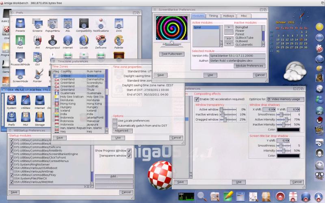Screen dimensions: 325x203
Task: Open the Font preferences icon
Action: click(20, 41)
